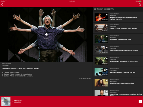Click the 10/07/2017 Delicatessen thumbnail
The width and height of the screenshot is (143, 107).
click(101, 61)
